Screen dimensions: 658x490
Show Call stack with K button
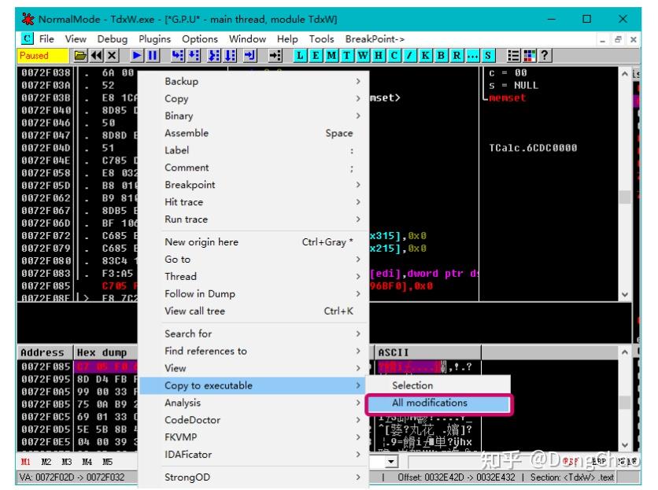pos(426,56)
